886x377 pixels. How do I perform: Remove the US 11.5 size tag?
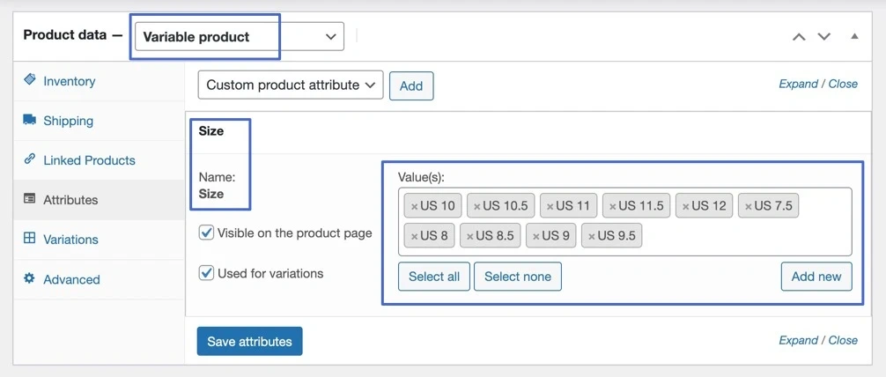612,206
